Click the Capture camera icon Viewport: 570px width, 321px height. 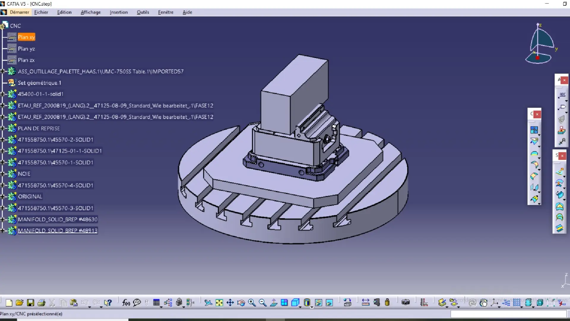pyautogui.click(x=406, y=303)
